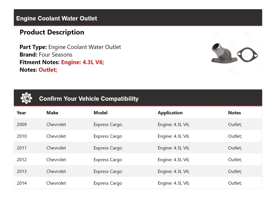The width and height of the screenshot is (276, 198).
Task: Click the red Engine: 4.3L V6 fitment note
Action: tap(83, 62)
